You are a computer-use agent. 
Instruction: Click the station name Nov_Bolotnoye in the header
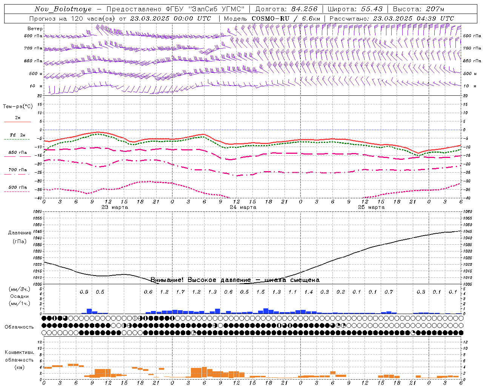(63, 9)
